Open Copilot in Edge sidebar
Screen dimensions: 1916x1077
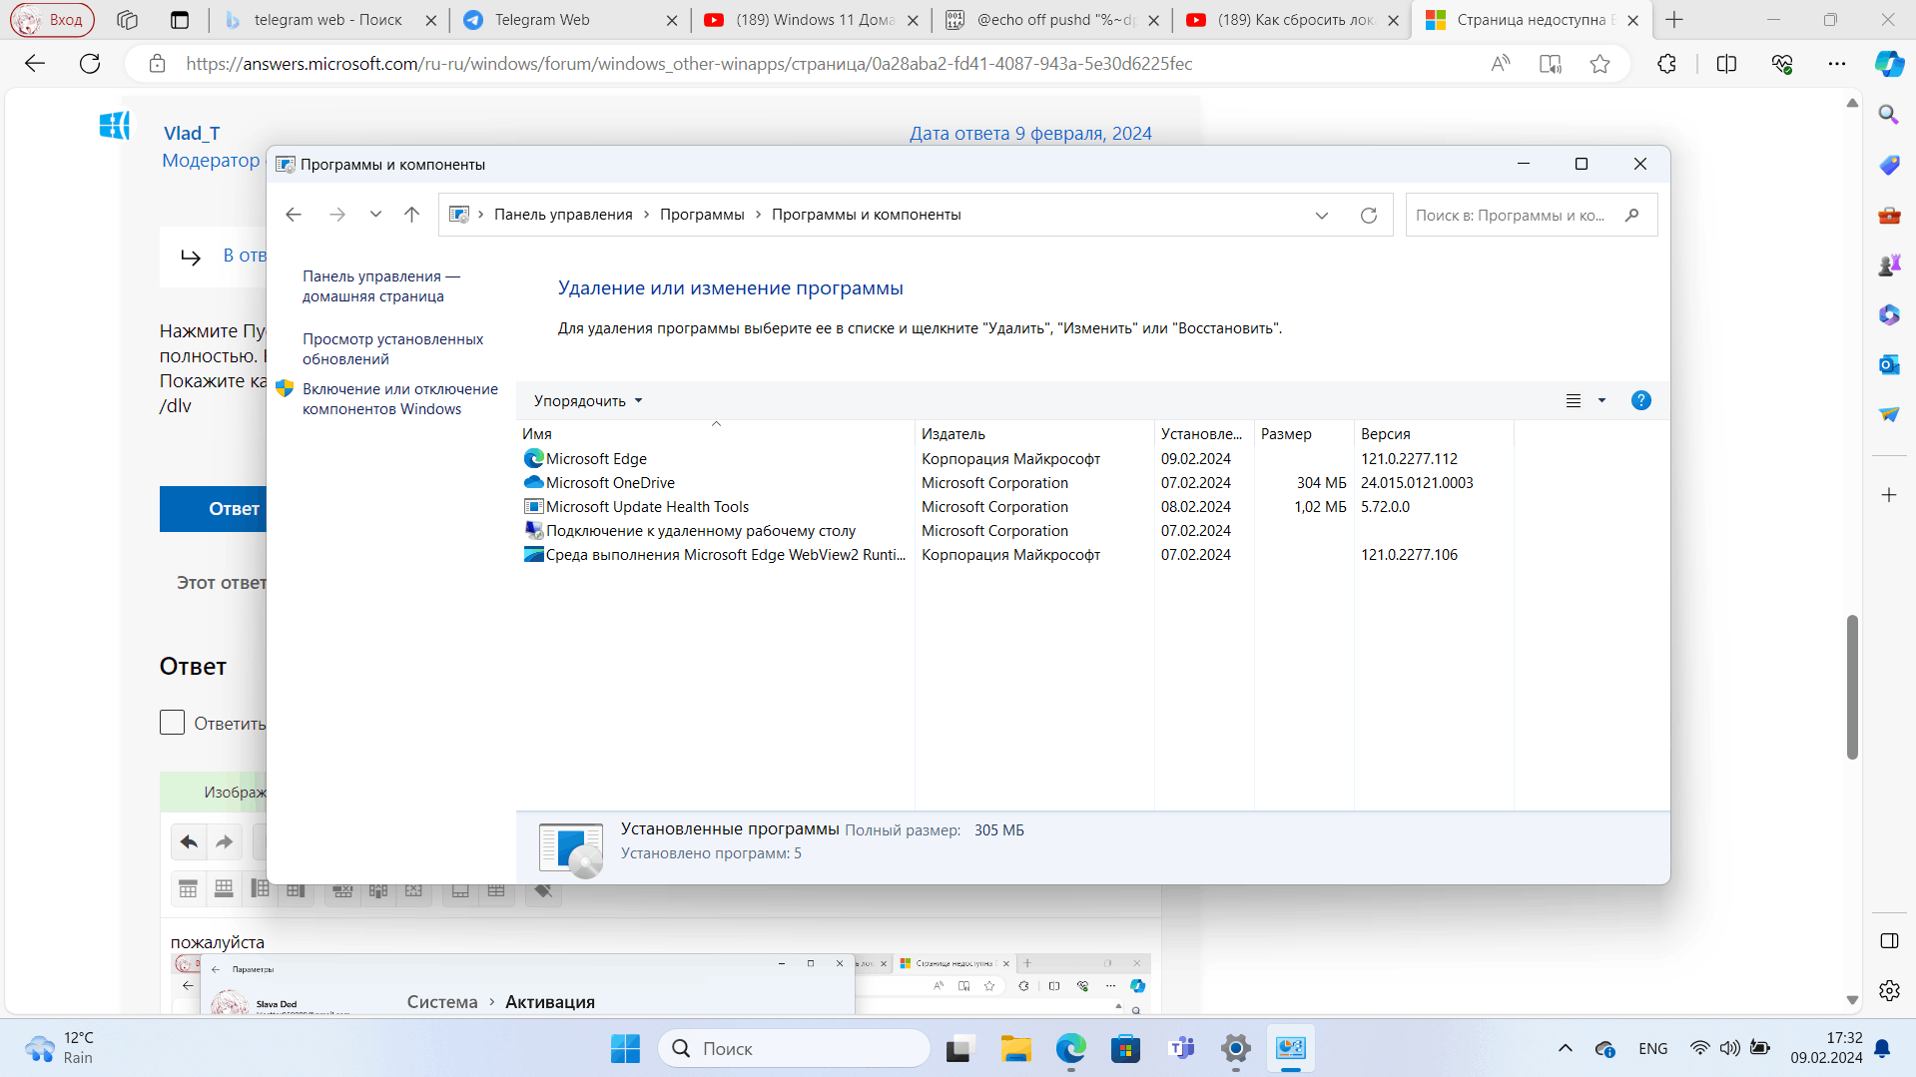coord(1889,64)
